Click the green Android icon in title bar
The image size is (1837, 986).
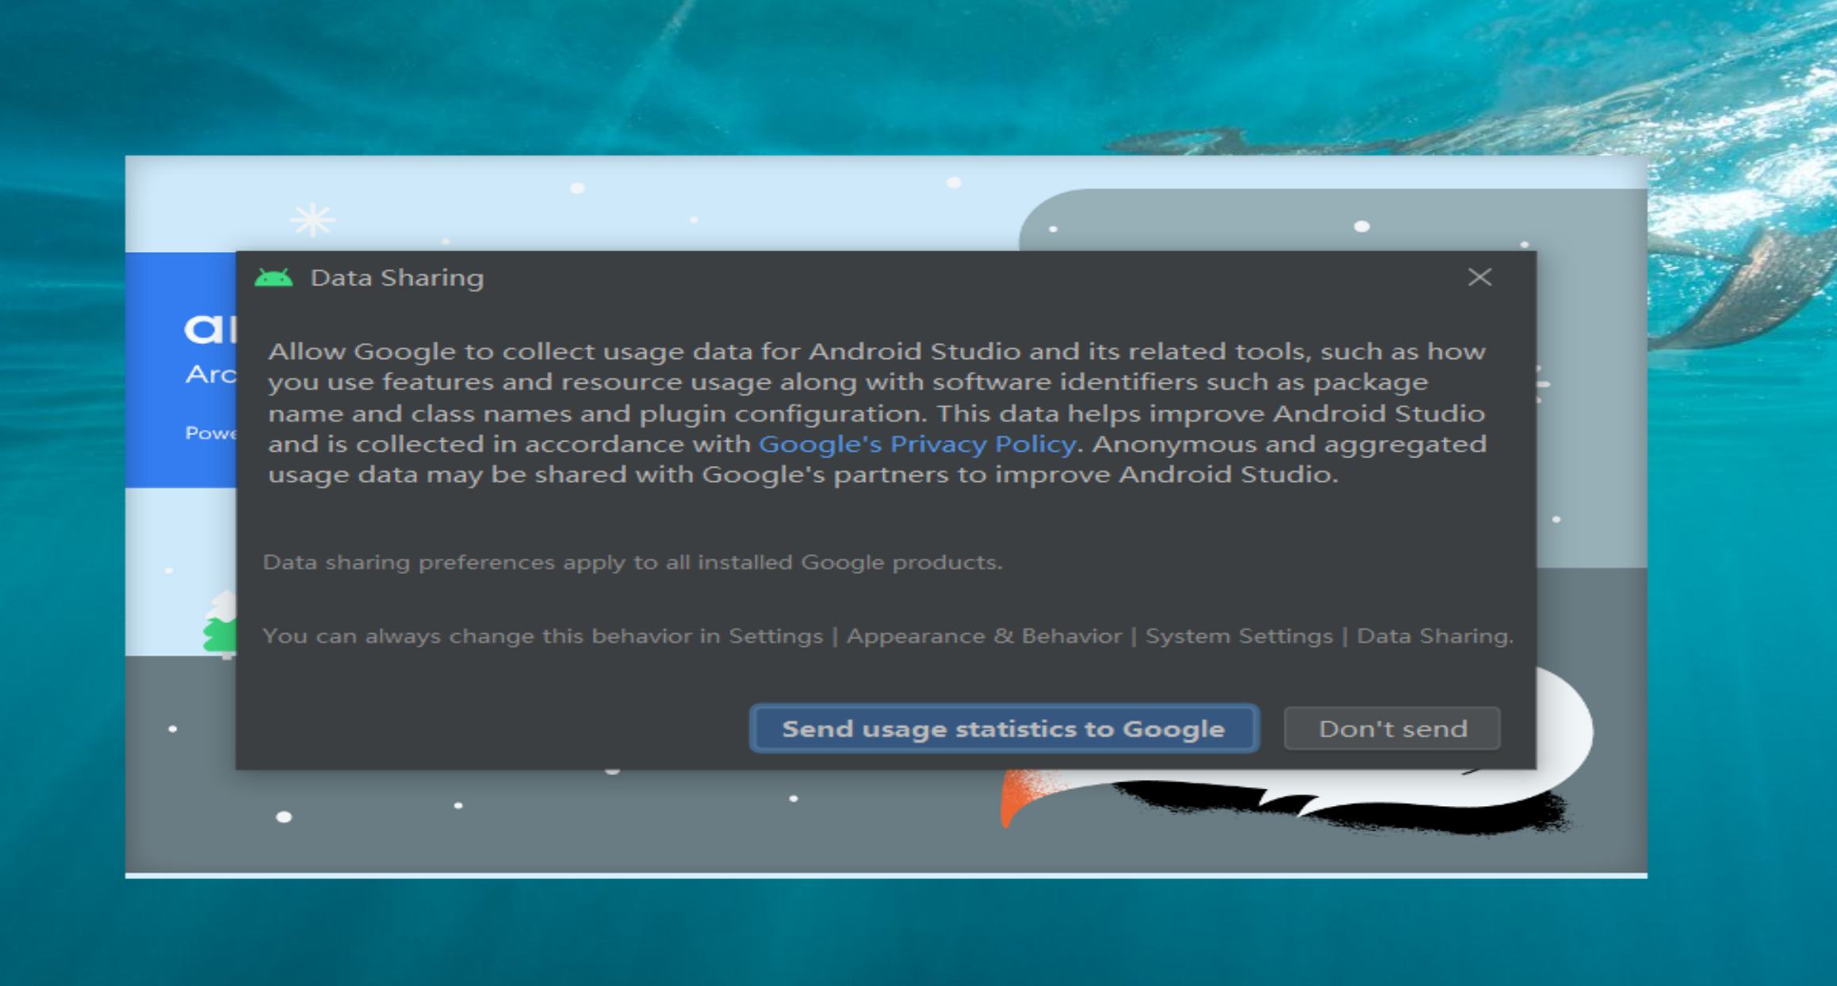click(x=274, y=278)
